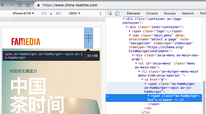Open the iPhone 6/7/8 device dropdown

pyautogui.click(x=23, y=13)
